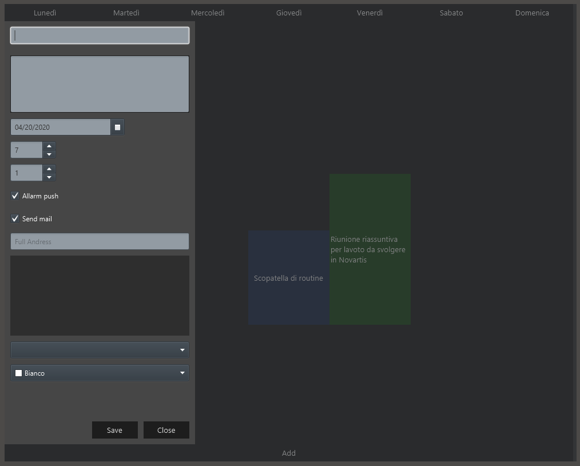Select the Martedì day header
The width and height of the screenshot is (580, 466).
tap(126, 13)
